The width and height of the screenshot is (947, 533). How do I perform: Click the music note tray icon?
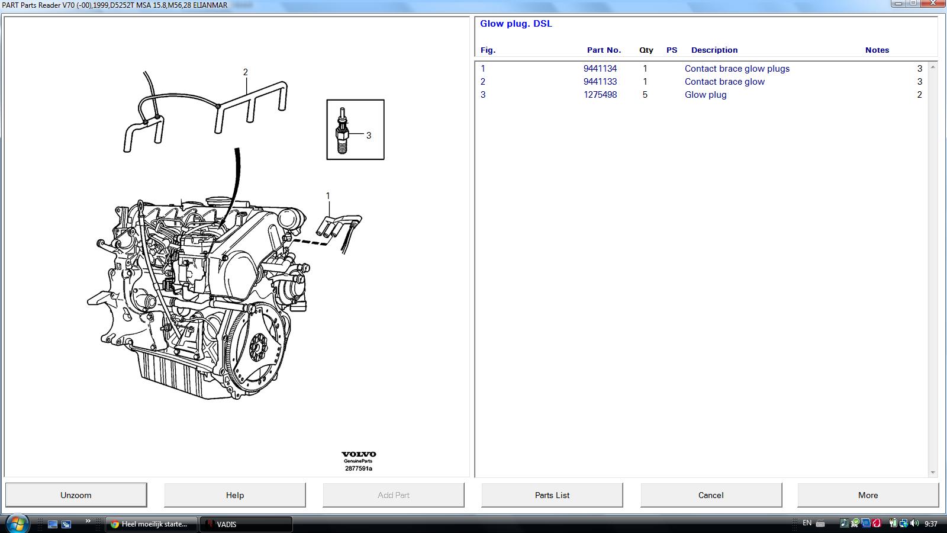(844, 523)
